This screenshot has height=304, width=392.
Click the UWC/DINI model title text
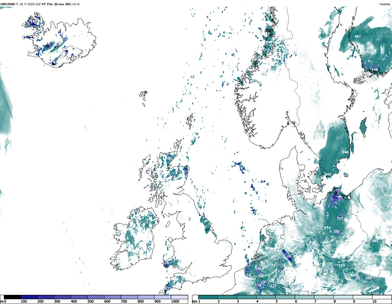[x=8, y=4]
